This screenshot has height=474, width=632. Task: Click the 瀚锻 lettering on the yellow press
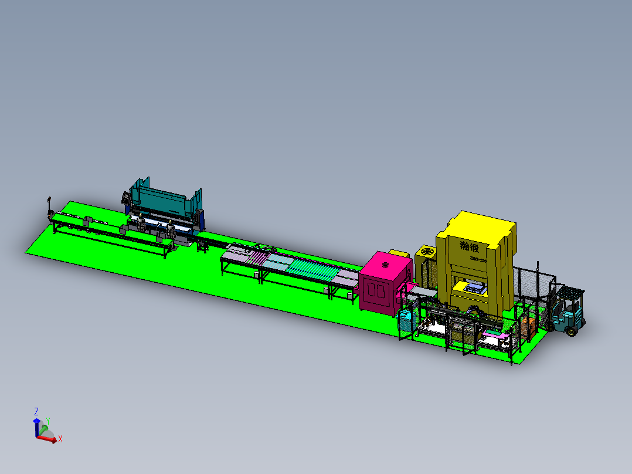click(470, 246)
